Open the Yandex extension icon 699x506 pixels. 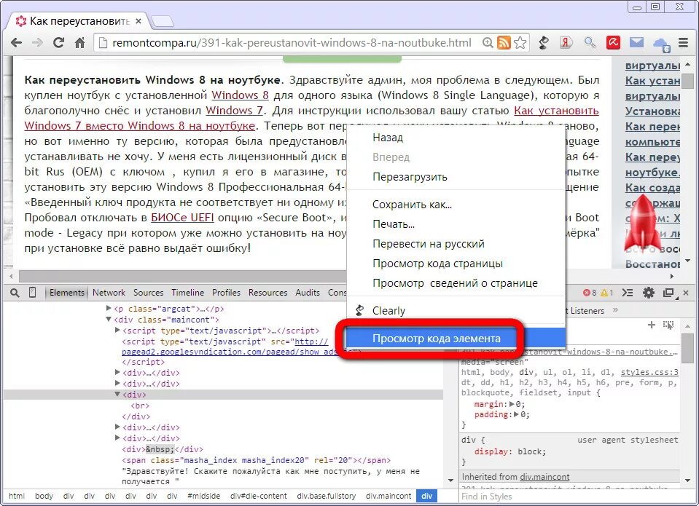click(566, 43)
